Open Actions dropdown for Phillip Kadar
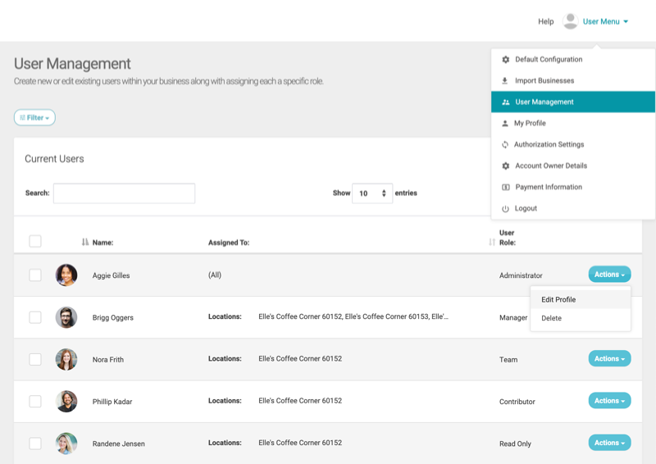 (609, 401)
